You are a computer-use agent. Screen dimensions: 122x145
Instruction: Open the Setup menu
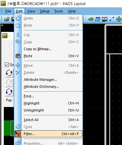(45, 11)
